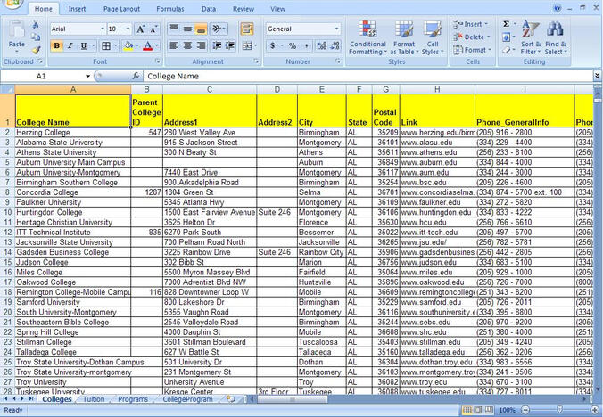Open the Data ribbon tab
The width and height of the screenshot is (603, 417).
click(x=209, y=9)
